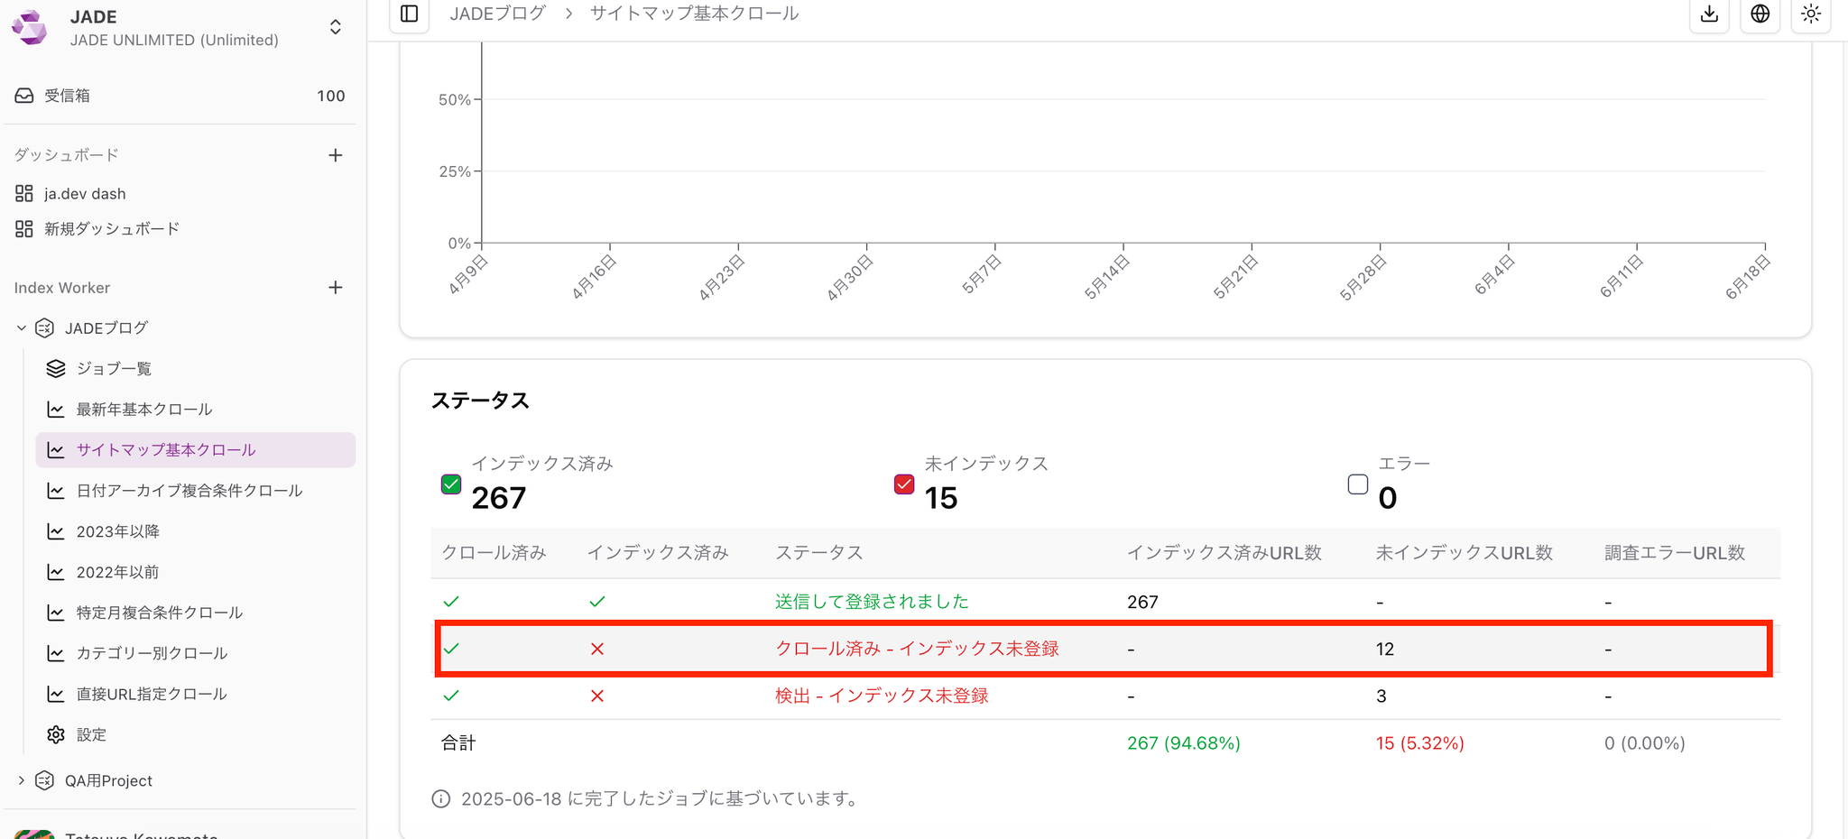Click the インデックス済みURL数 column header

coord(1224,553)
